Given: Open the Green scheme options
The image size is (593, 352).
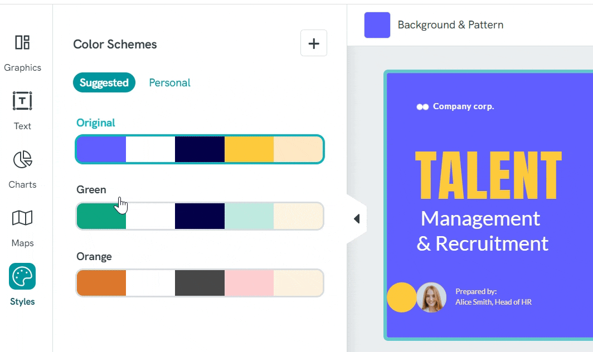Looking at the screenshot, I should coord(199,216).
